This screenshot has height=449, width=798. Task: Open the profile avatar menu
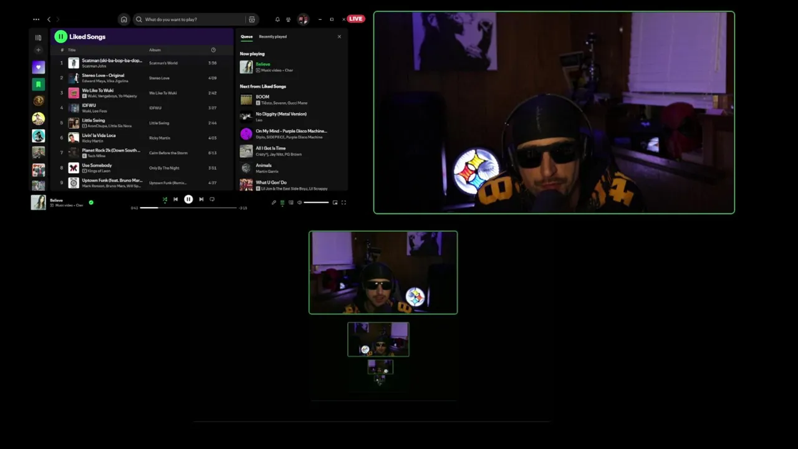[x=303, y=19]
